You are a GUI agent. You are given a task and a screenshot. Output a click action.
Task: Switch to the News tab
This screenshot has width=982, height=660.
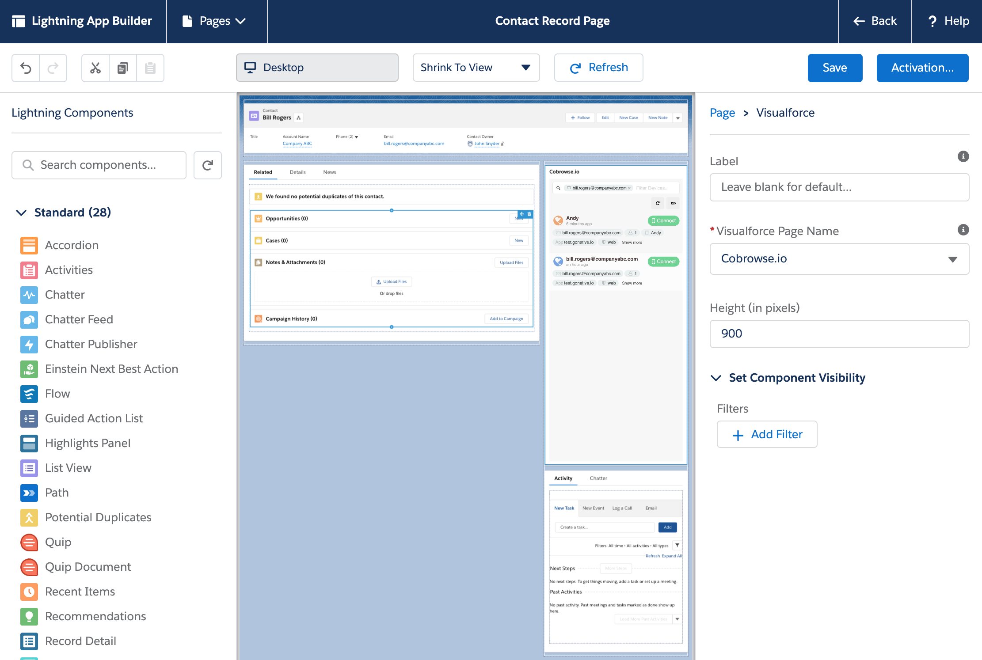(330, 172)
